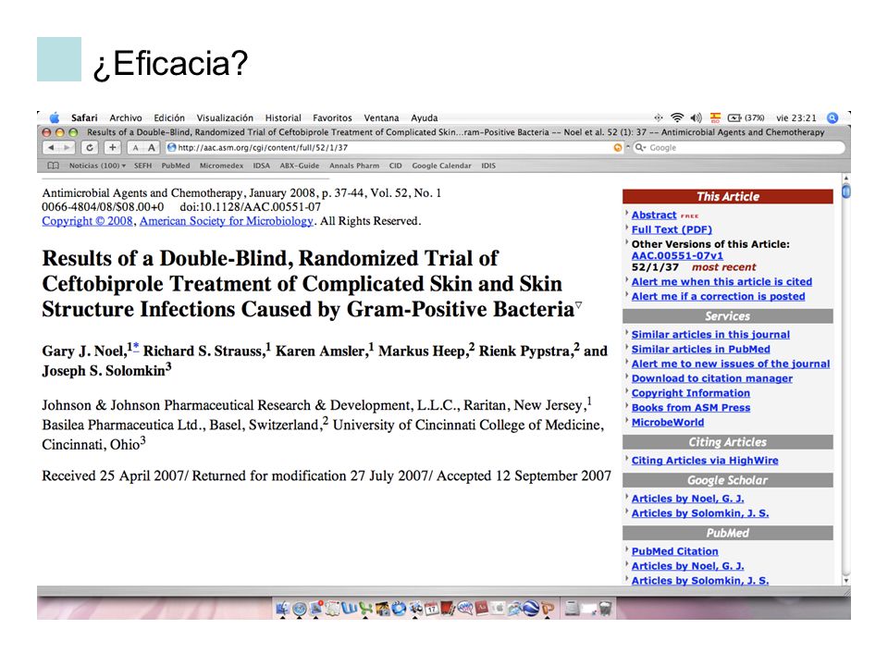888x666 pixels.
Task: Open Full Text (PDF) link
Action: pos(672,230)
